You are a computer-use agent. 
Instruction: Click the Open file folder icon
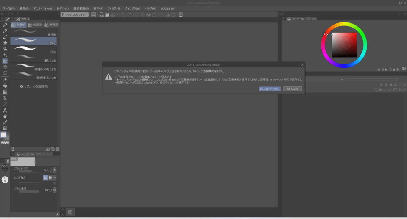point(107,14)
